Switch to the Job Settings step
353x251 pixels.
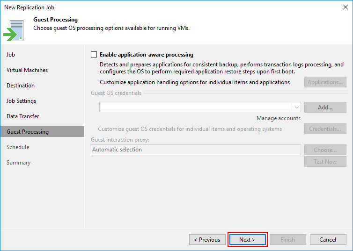pyautogui.click(x=21, y=101)
